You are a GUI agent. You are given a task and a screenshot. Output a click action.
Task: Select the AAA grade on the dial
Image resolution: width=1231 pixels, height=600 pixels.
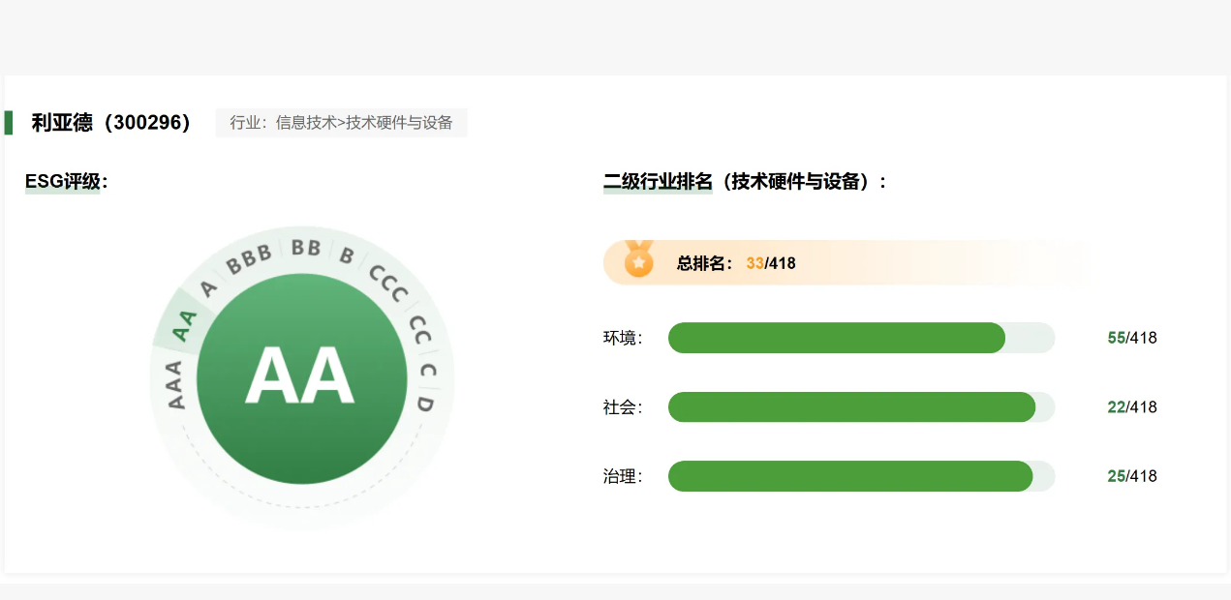pyautogui.click(x=175, y=384)
